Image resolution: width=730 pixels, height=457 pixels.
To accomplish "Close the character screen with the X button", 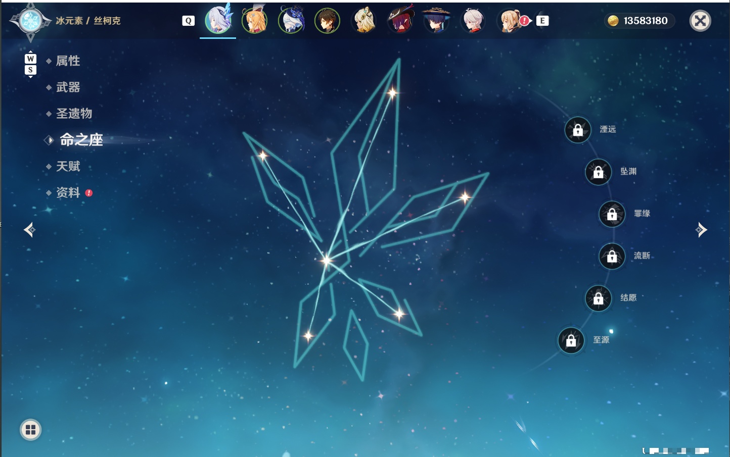I will click(700, 21).
